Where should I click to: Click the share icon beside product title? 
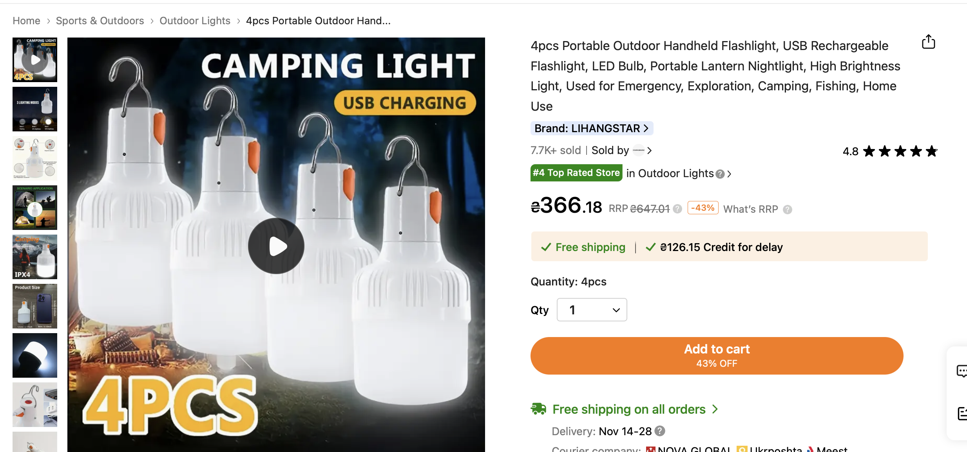click(x=928, y=42)
